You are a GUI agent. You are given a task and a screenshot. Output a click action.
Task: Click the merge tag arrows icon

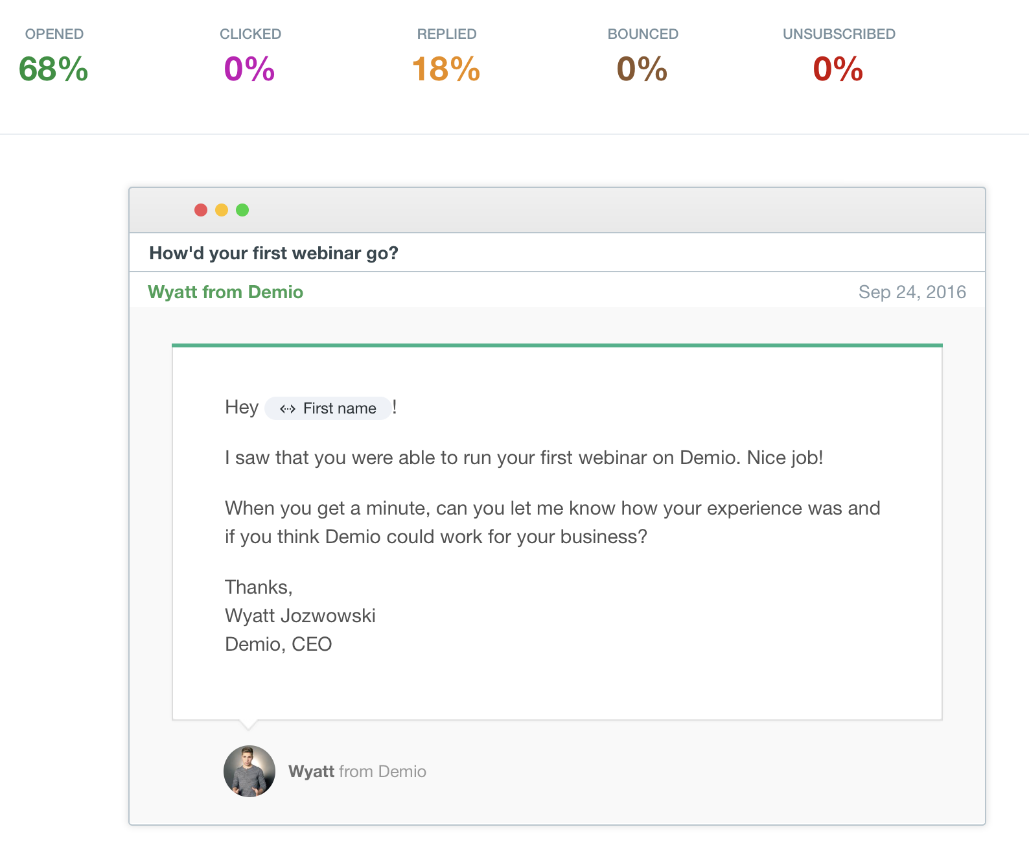288,409
